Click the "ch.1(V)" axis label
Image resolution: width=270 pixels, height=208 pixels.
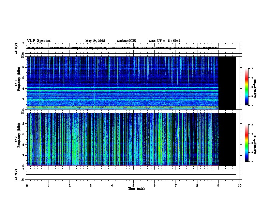click(x=16, y=48)
